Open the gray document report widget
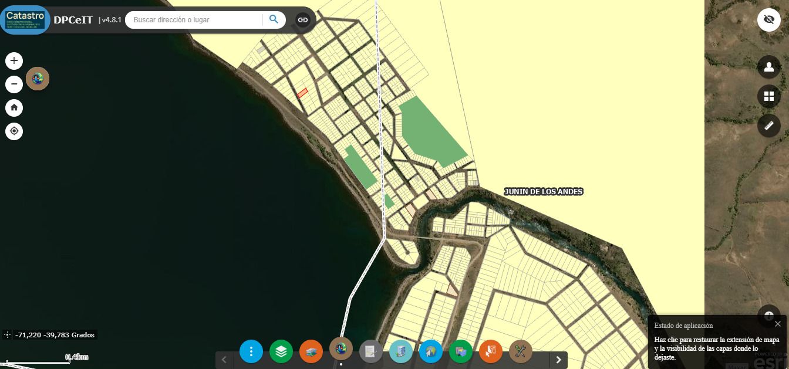This screenshot has height=369, width=789. 371,351
